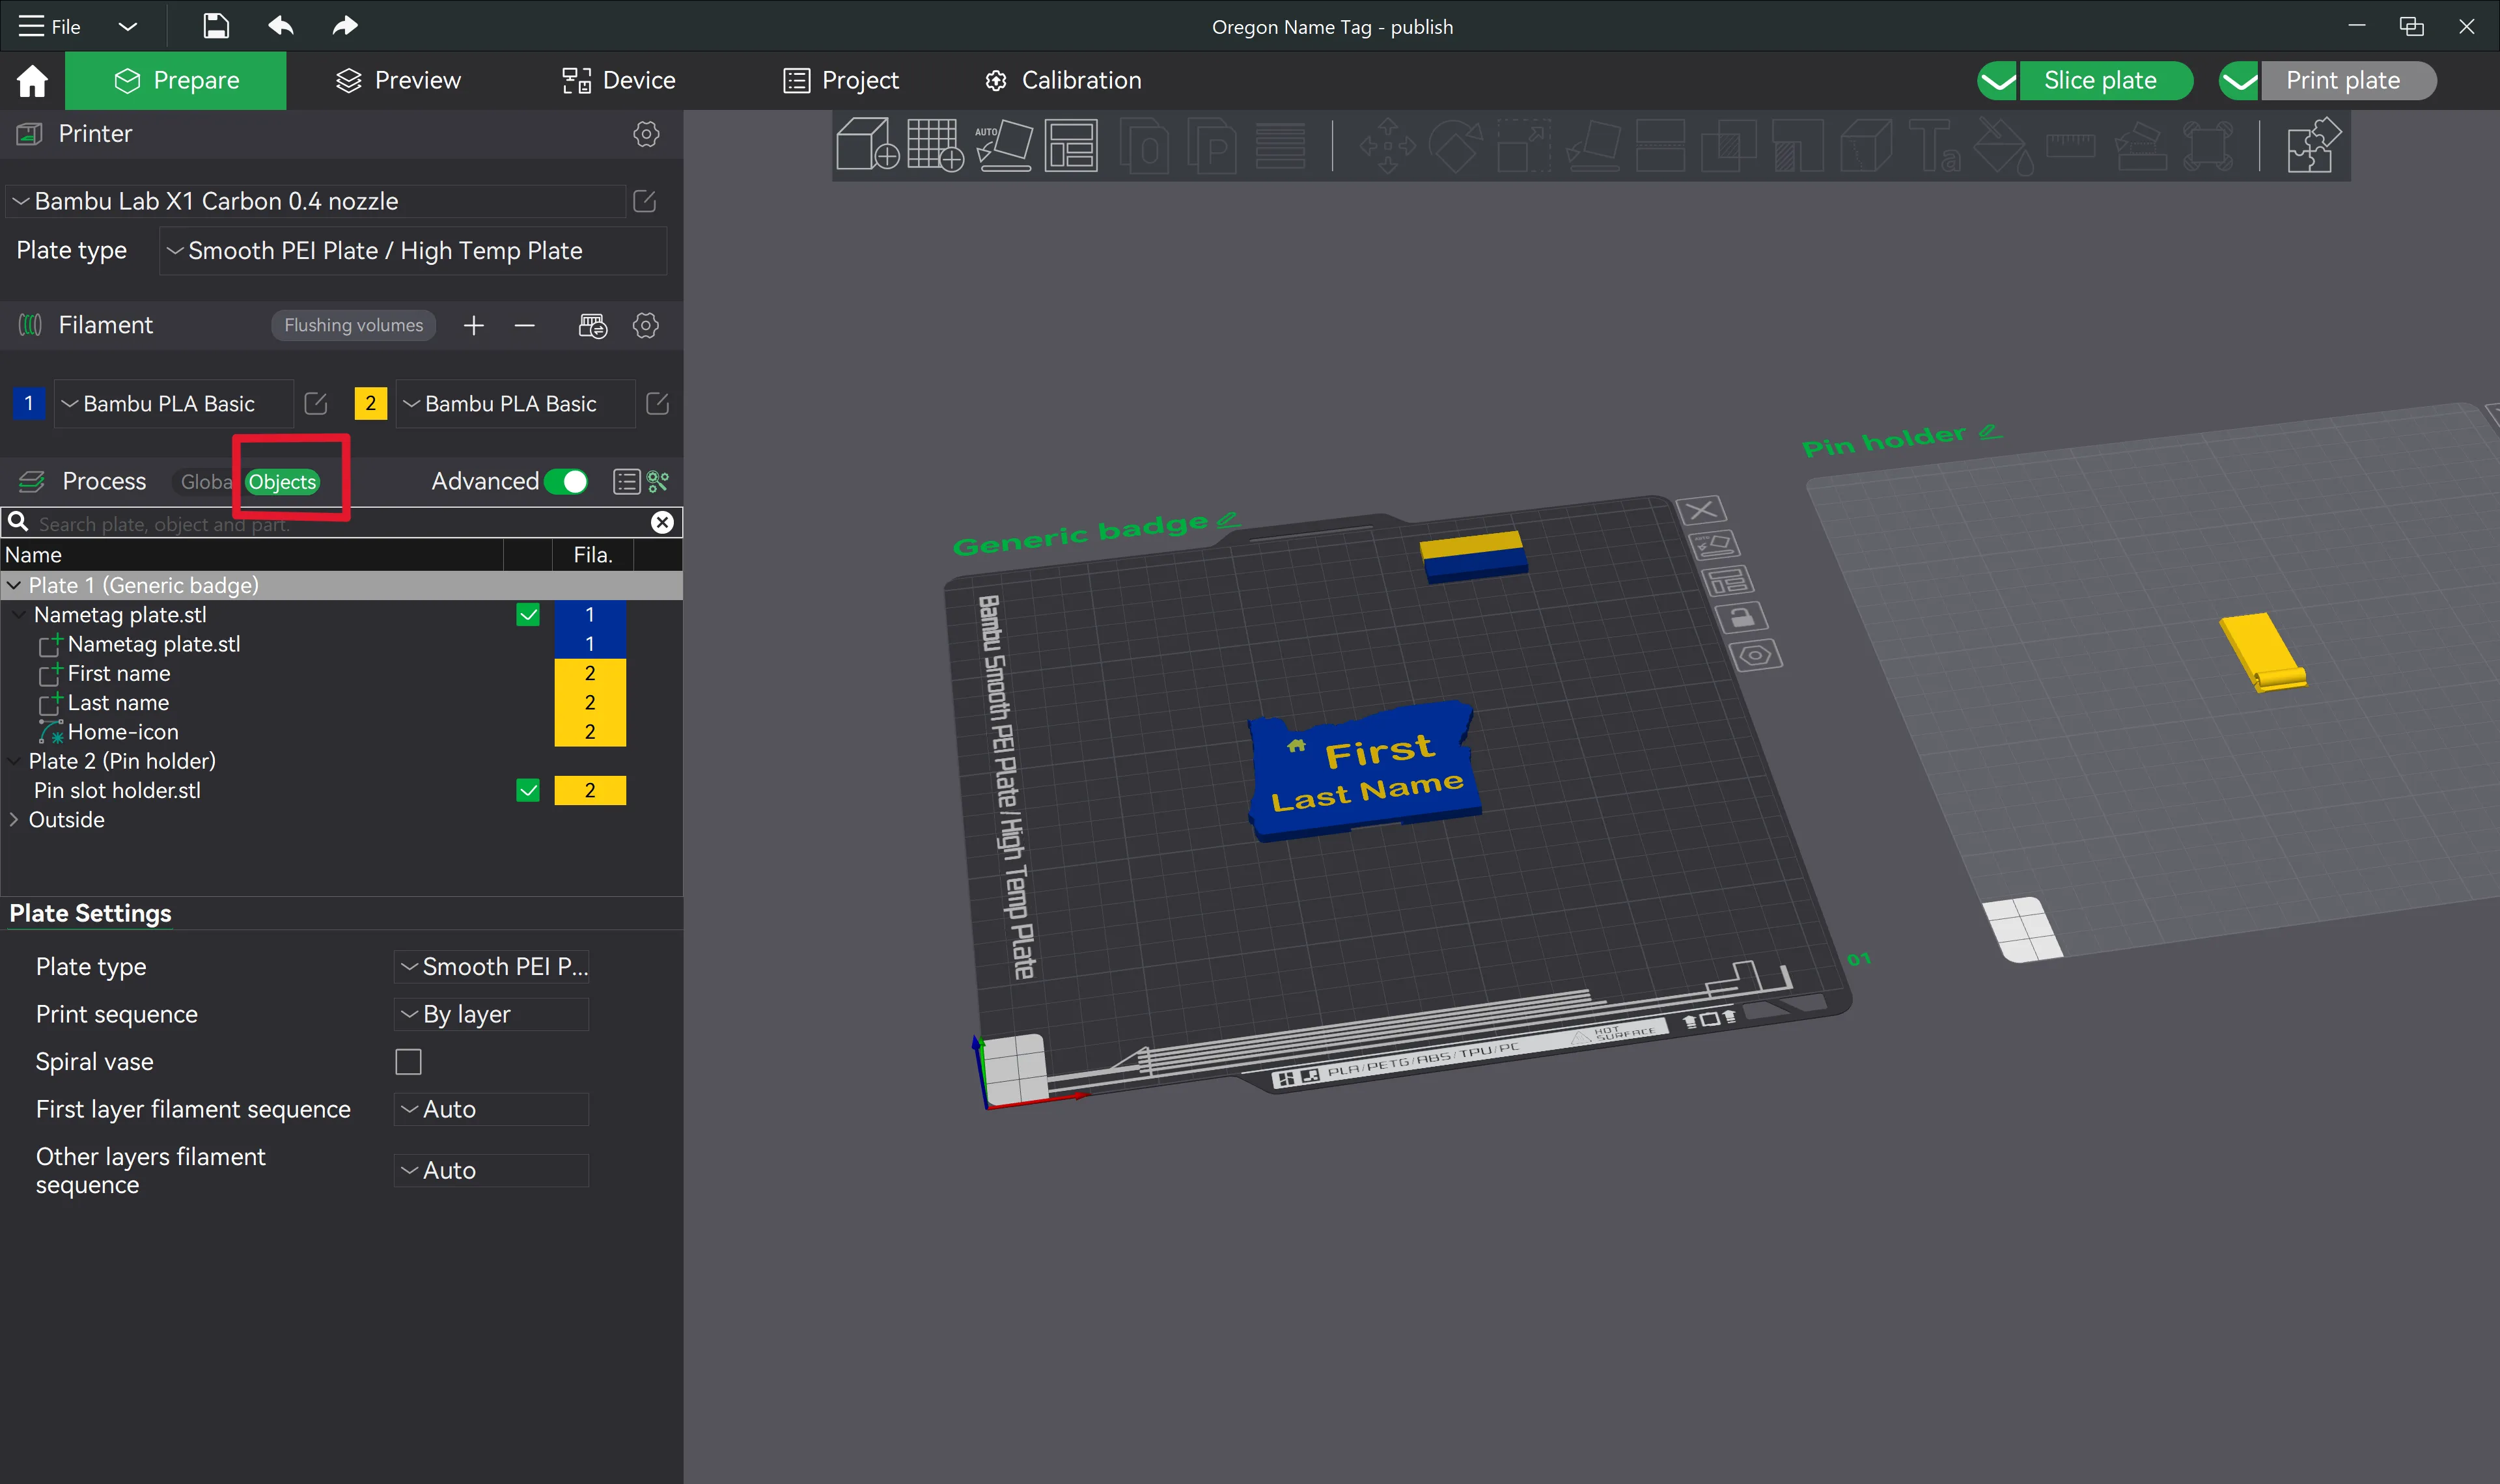Remove a filament with minus icon

click(525, 325)
